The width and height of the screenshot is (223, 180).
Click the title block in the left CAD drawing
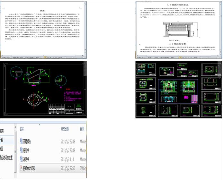click(x=66, y=109)
